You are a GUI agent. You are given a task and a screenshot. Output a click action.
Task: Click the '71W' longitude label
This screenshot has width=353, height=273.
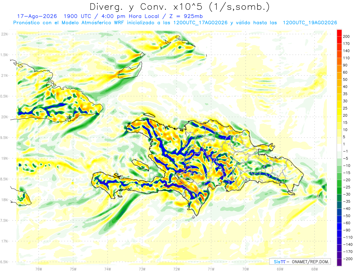click(211, 269)
